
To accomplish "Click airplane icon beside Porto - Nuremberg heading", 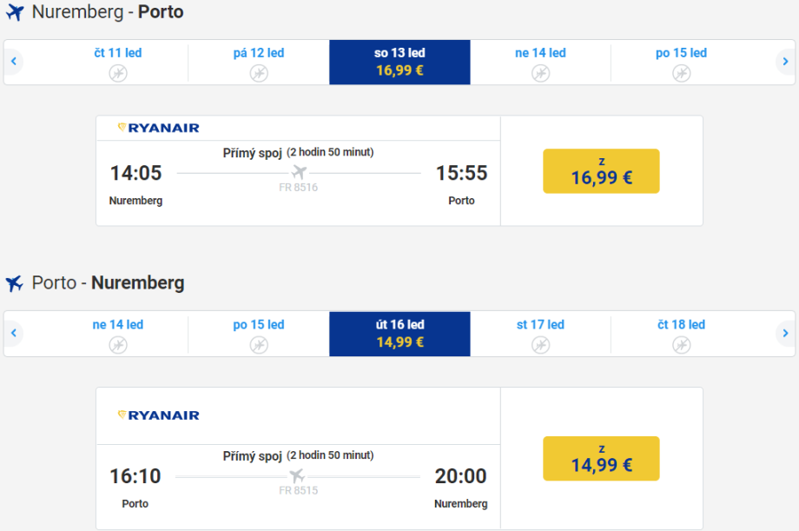I will (x=14, y=284).
